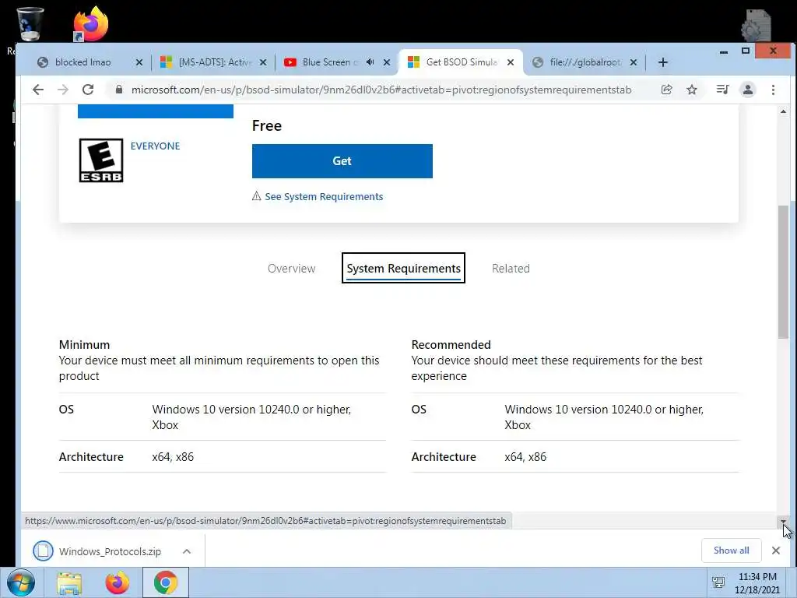The image size is (797, 598).
Task: Click Minimum Architecture value 'x64, x86'
Action: [173, 456]
